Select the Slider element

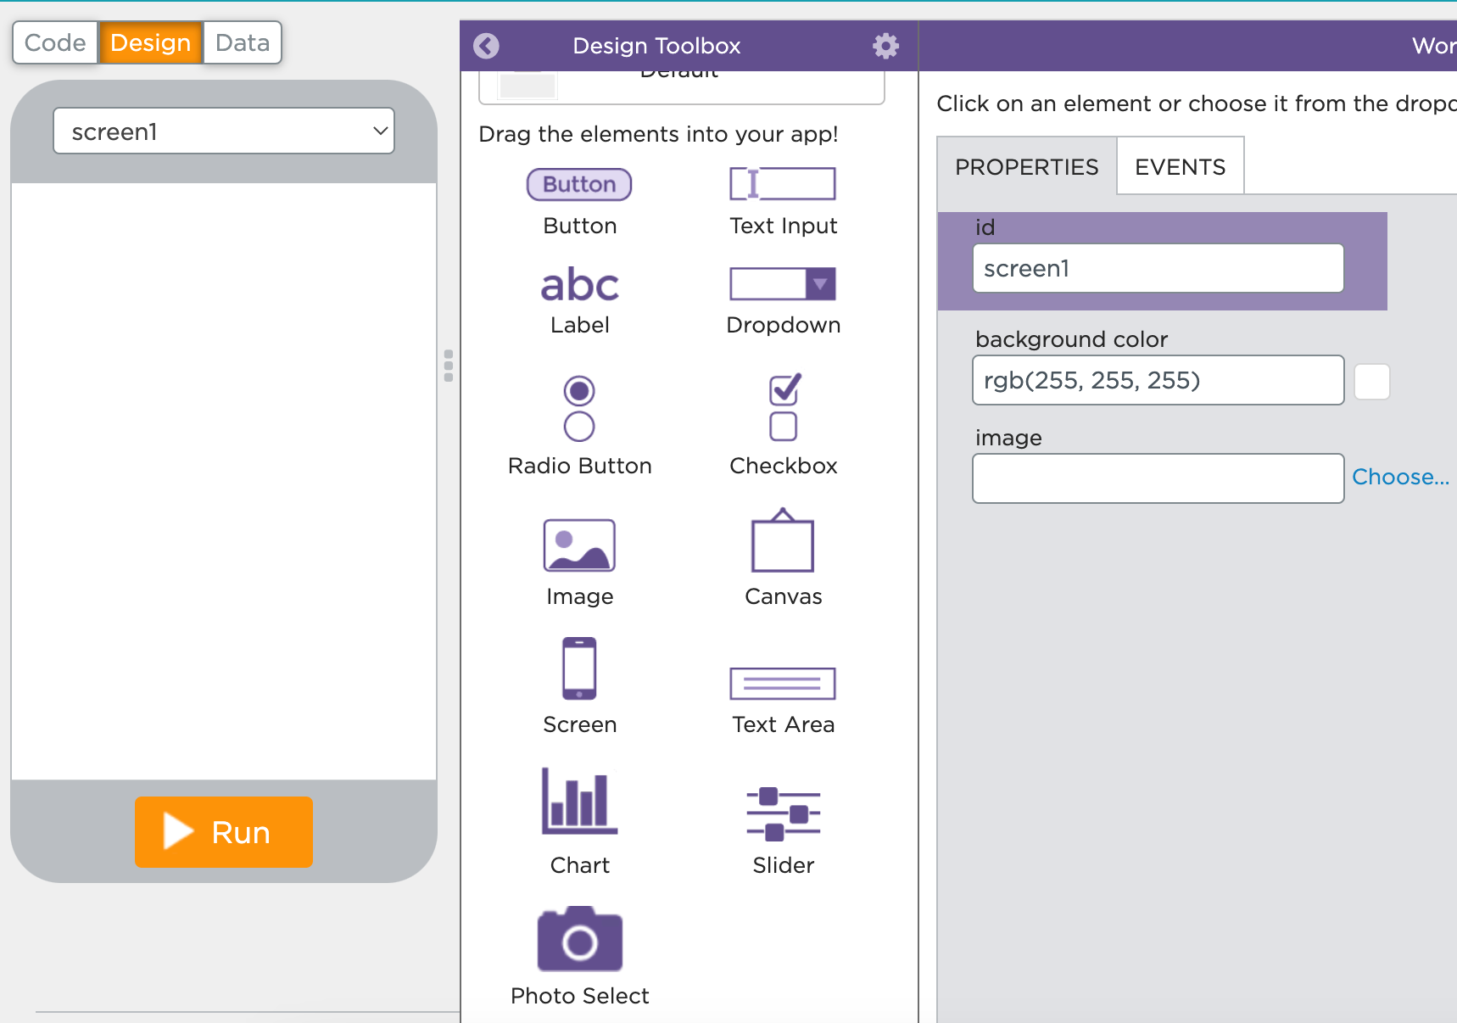[782, 813]
